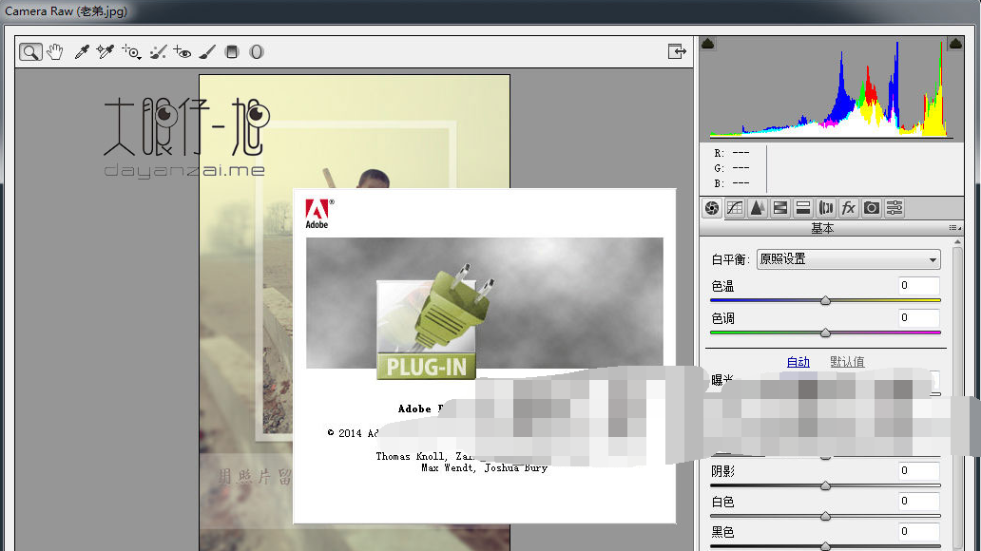
Task: Pick the Graduated Filter tool
Action: 232,52
